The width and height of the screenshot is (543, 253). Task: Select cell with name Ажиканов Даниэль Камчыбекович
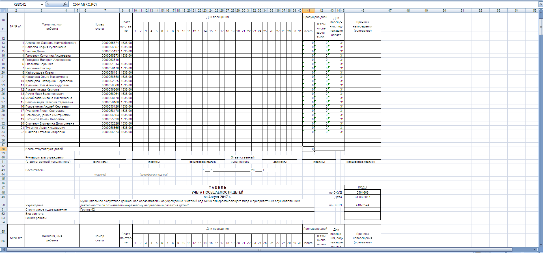(x=51, y=43)
